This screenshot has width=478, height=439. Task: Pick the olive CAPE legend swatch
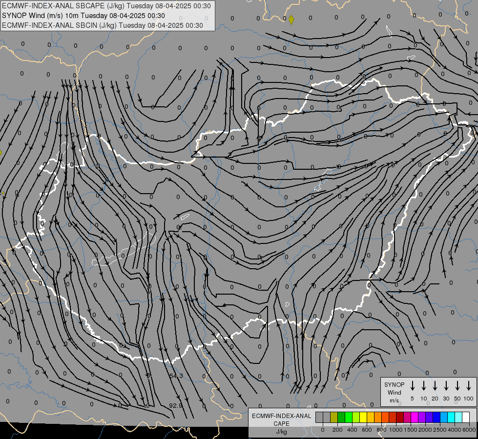(x=334, y=417)
